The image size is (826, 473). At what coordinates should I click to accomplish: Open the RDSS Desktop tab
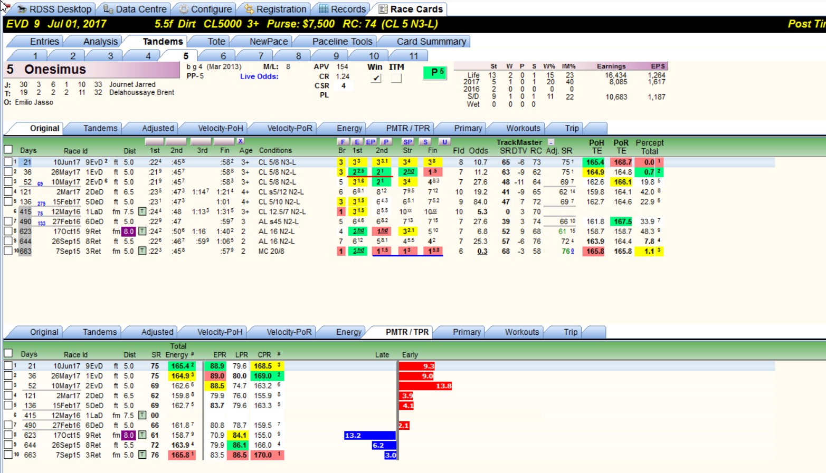coord(54,9)
